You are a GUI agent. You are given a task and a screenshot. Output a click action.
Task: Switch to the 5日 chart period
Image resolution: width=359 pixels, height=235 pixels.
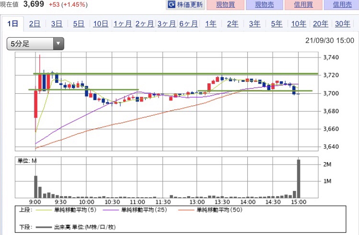(79, 24)
